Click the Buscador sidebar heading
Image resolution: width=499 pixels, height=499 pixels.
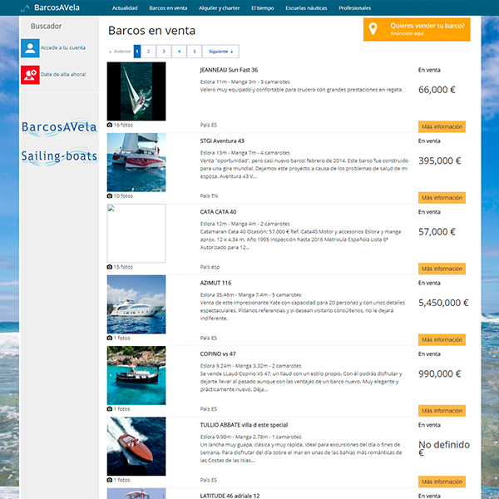[x=46, y=26]
